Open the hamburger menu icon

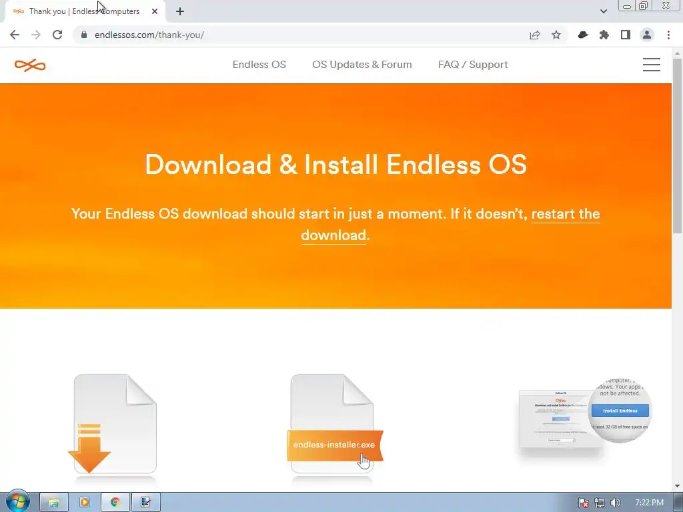(651, 65)
